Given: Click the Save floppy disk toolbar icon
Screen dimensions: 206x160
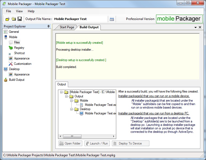Looking at the screenshot, I should (20, 19).
